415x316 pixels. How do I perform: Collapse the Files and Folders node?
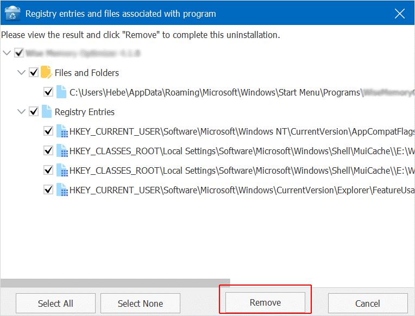(x=21, y=72)
